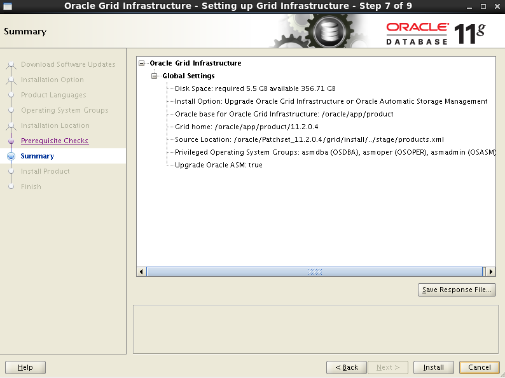Click Save Response File button
The height and width of the screenshot is (378, 505).
pyautogui.click(x=457, y=290)
